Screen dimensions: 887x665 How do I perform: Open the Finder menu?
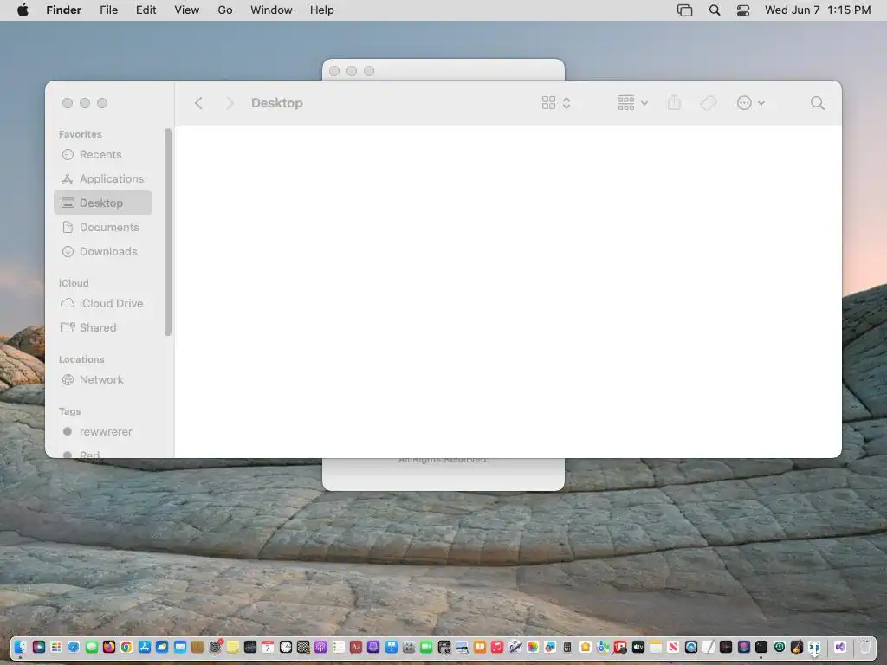[x=64, y=10]
